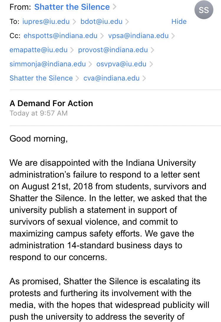Image resolution: width=221 pixels, height=322 pixels.
Task: Tap the timestamp Today at 9:57 AM
Action: click(x=39, y=113)
